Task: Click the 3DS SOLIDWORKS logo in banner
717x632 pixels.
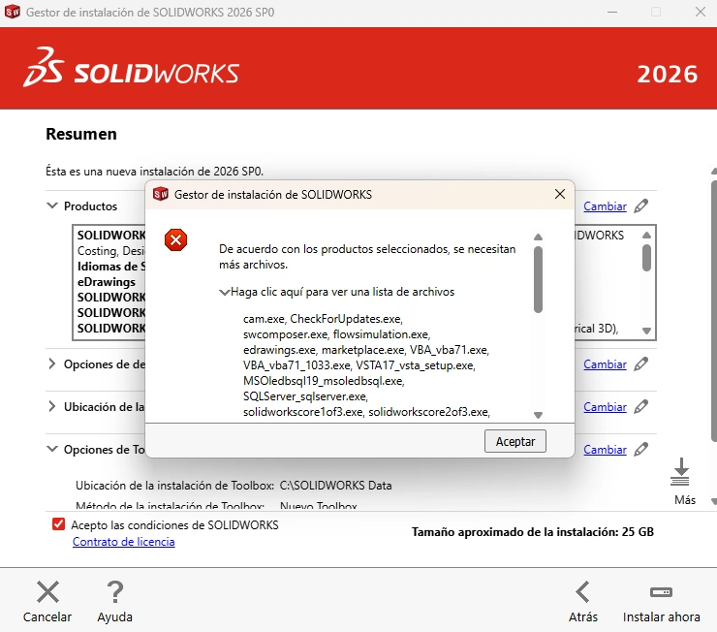Action: click(x=132, y=67)
